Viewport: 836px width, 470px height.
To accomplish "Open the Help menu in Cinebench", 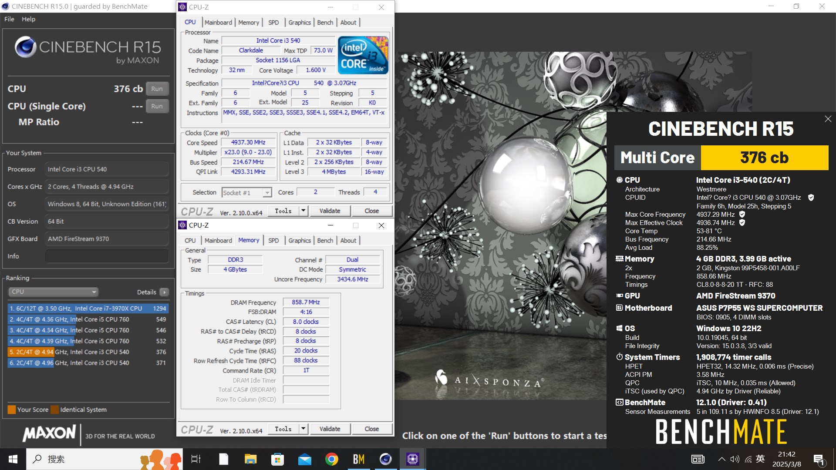I will click(x=29, y=19).
